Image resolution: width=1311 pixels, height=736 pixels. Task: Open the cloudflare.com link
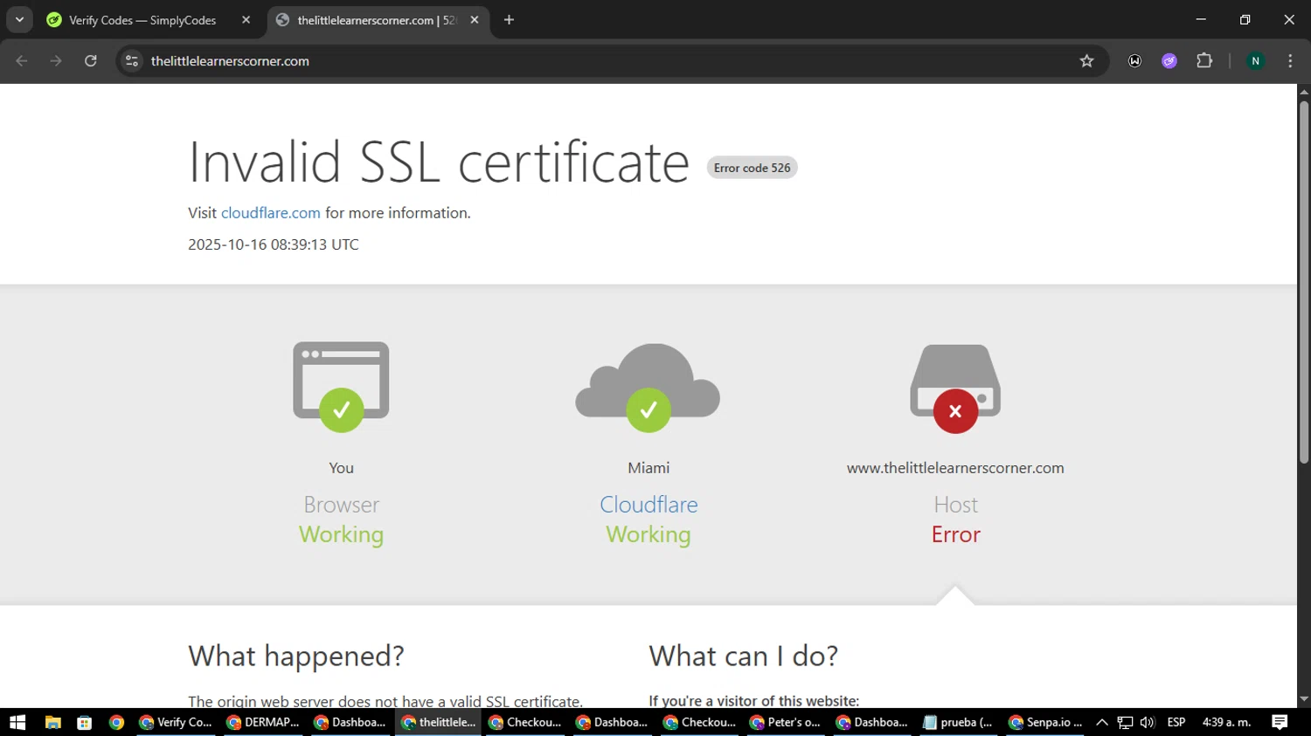coord(270,213)
